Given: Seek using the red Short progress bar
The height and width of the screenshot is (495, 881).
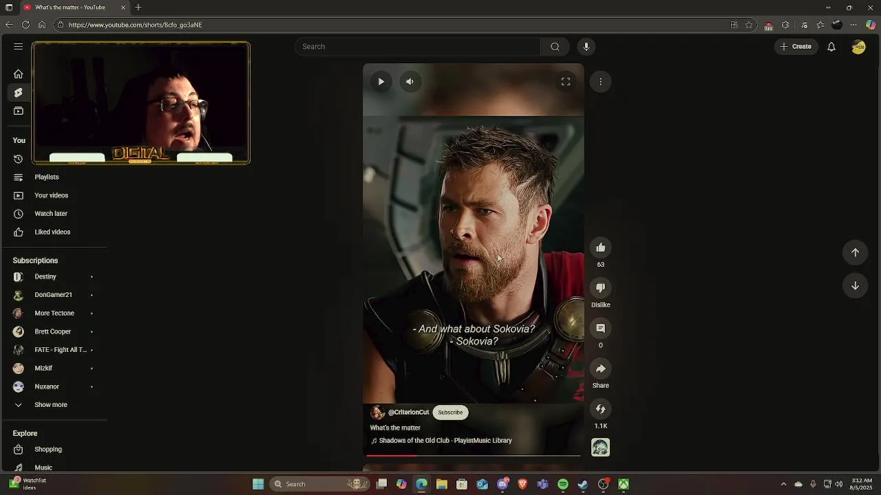Looking at the screenshot, I should coord(474,455).
